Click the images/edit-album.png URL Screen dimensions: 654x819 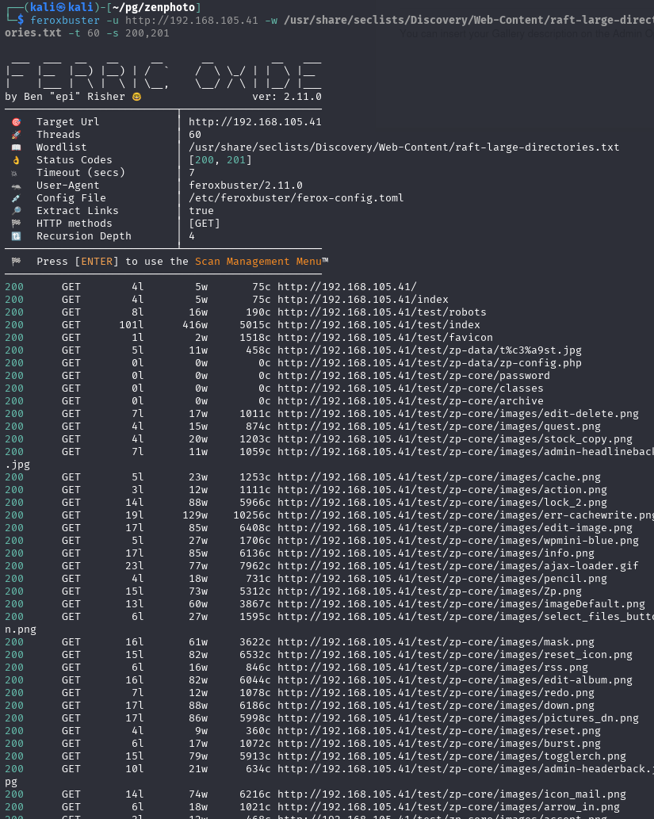pos(455,680)
